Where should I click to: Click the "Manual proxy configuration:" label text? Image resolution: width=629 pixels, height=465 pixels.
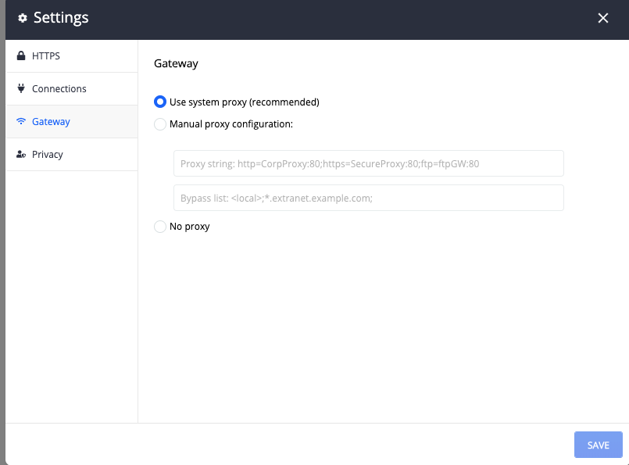(x=231, y=123)
